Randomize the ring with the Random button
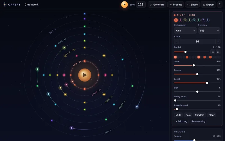 (199, 115)
